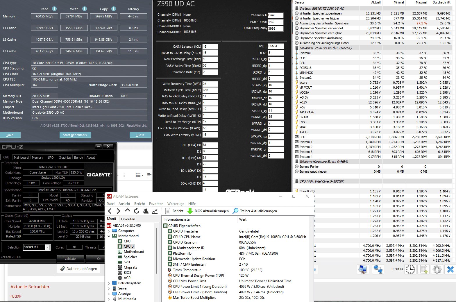This screenshot has height=302, width=456.
Task: Click the vertical three-dot menu icon
Action: [124, 175]
